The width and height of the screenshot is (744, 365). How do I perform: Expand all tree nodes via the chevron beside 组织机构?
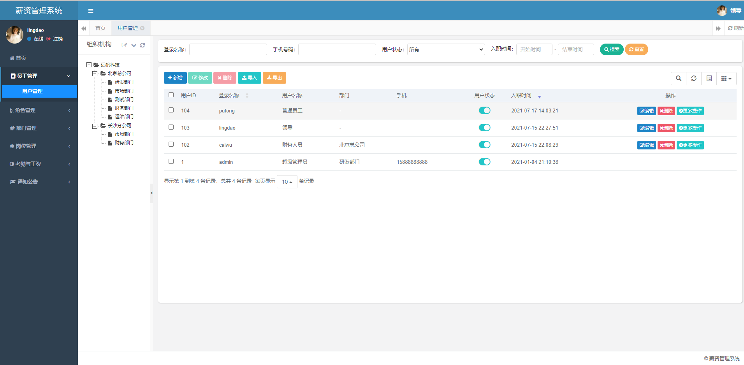click(x=134, y=45)
